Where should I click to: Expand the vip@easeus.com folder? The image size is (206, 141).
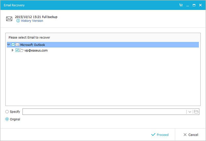(x=12, y=50)
